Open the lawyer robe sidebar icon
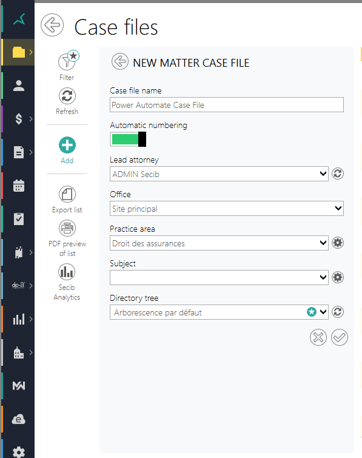 pyautogui.click(x=19, y=252)
